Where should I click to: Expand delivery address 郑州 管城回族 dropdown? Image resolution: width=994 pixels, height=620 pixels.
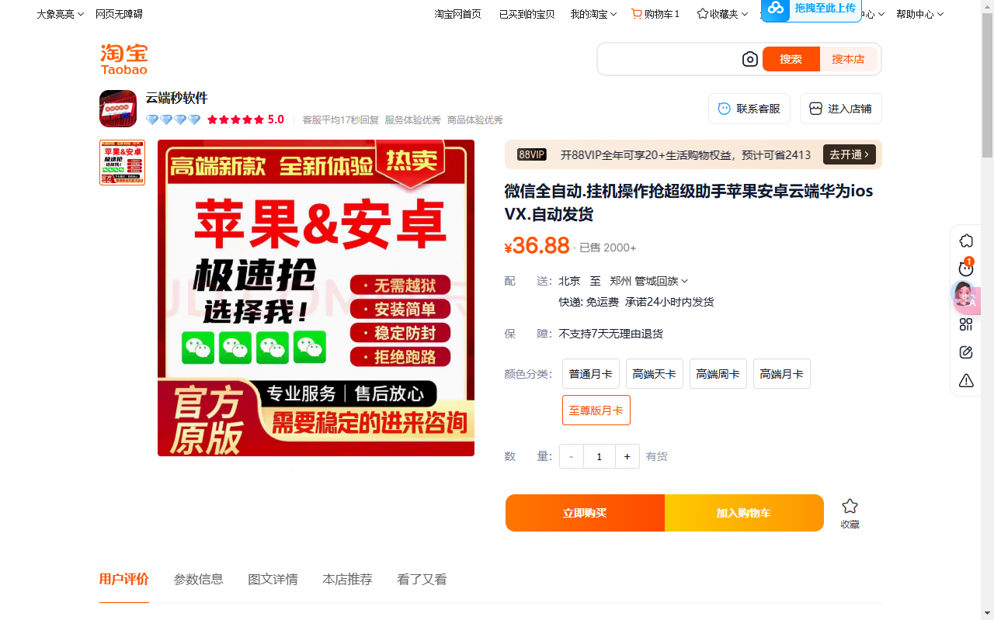649,281
